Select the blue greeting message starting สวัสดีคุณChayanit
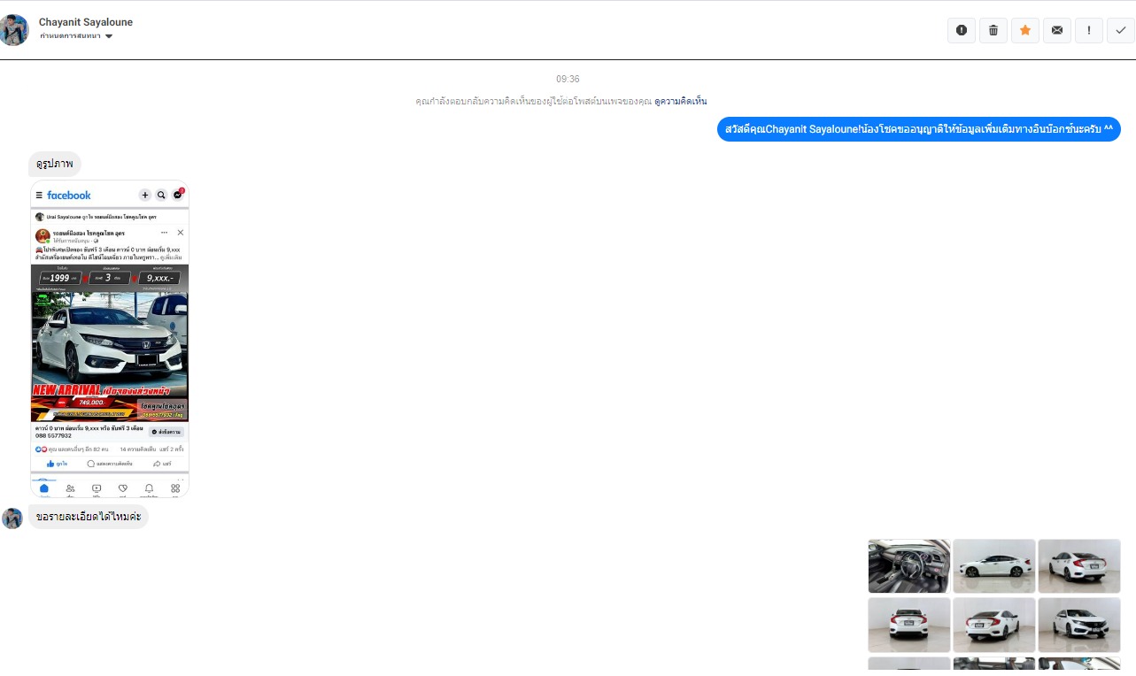 coord(918,129)
